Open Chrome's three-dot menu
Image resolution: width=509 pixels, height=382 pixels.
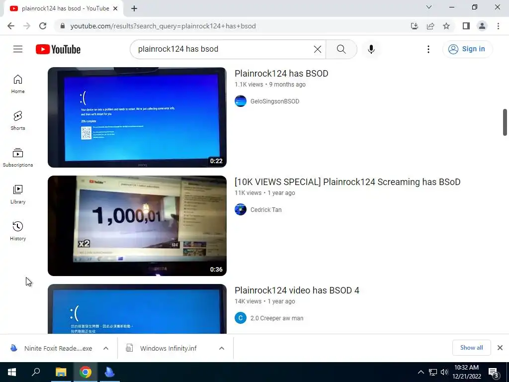(498, 26)
